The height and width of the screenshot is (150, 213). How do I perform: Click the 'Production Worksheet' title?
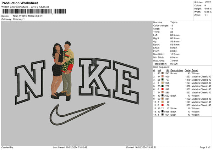(20, 3)
